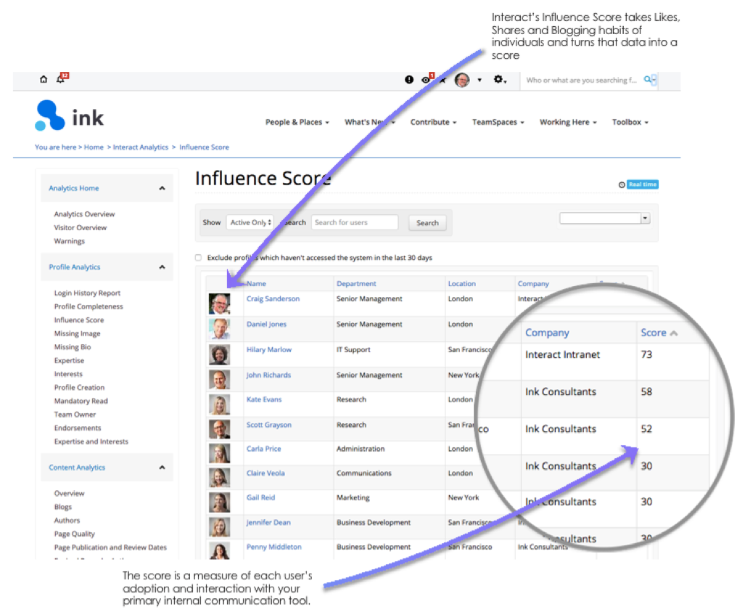Viewport: 740px width, 615px height.
Task: Open Visitor Overview in sidebar
Action: (x=81, y=228)
